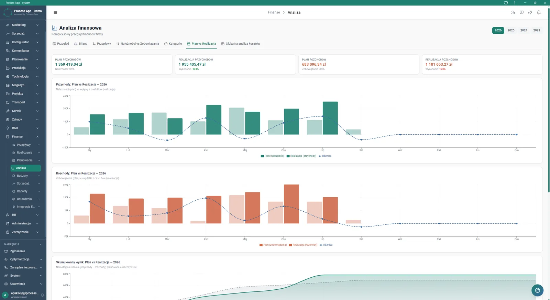
Task: Click the logout icon next to Administrator
Action: coord(43,295)
